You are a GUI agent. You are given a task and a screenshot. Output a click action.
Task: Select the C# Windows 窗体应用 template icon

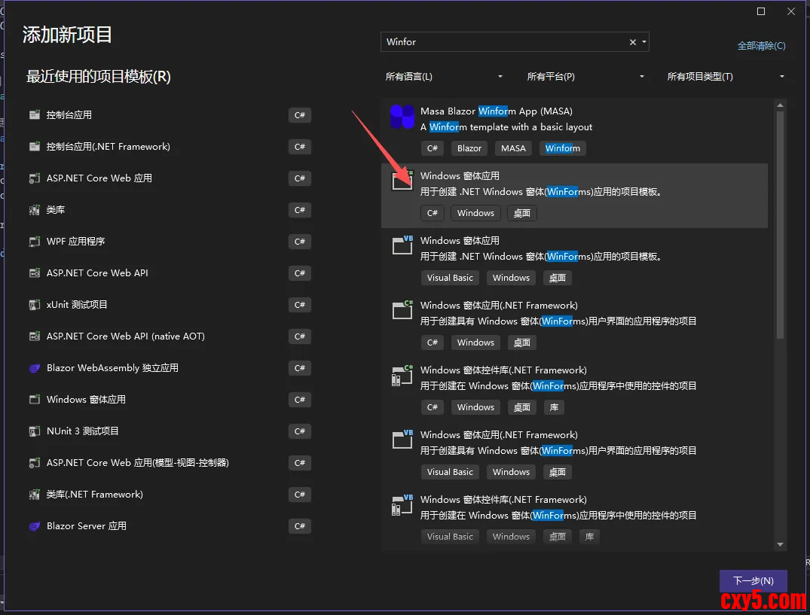(402, 181)
